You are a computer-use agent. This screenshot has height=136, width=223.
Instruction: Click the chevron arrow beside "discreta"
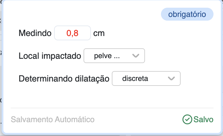coord(171,78)
